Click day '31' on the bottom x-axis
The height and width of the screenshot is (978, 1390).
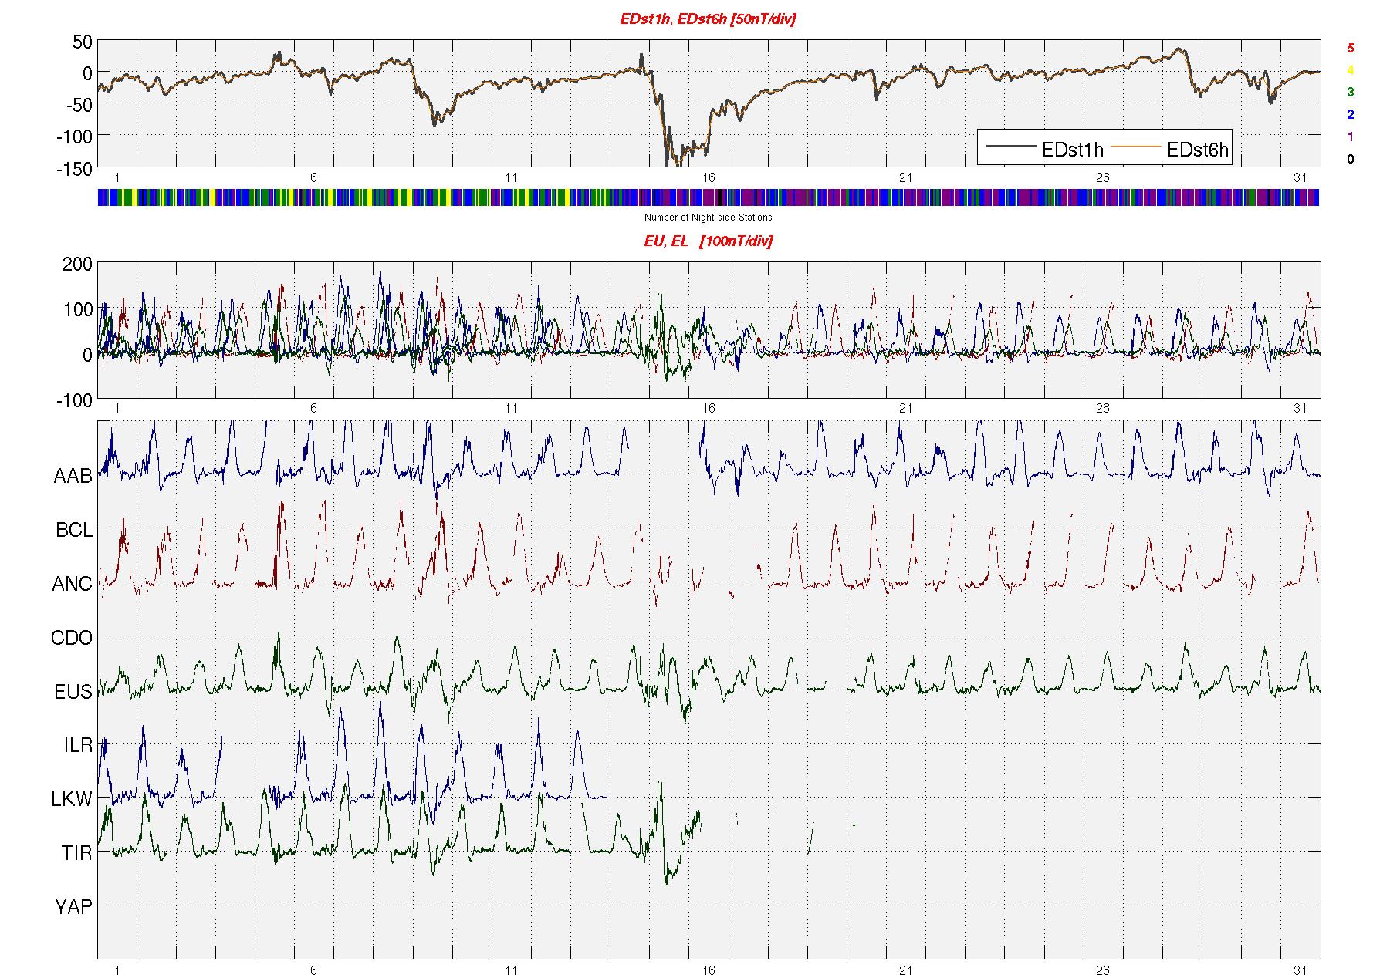click(x=1300, y=970)
